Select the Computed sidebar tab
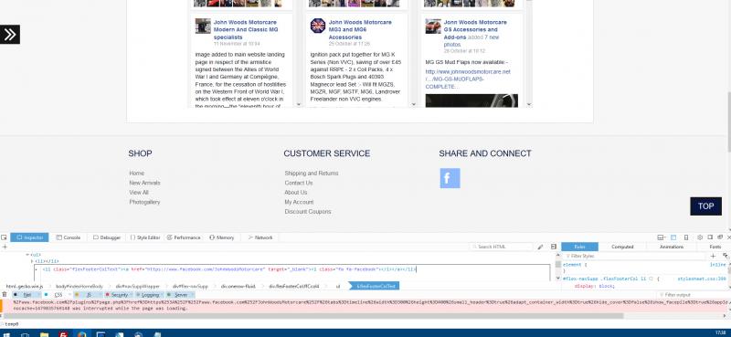This screenshot has height=337, width=731. tap(622, 247)
